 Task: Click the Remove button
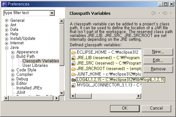point(158,69)
